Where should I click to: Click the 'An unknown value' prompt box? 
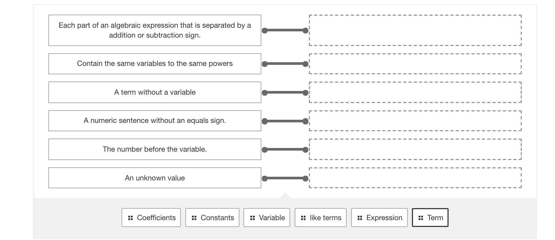[x=155, y=178]
